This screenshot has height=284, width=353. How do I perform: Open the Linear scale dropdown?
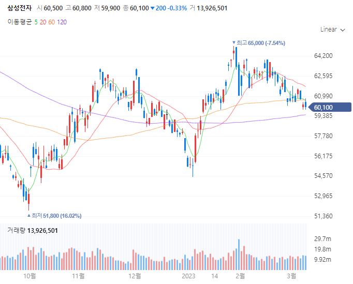pyautogui.click(x=332, y=29)
